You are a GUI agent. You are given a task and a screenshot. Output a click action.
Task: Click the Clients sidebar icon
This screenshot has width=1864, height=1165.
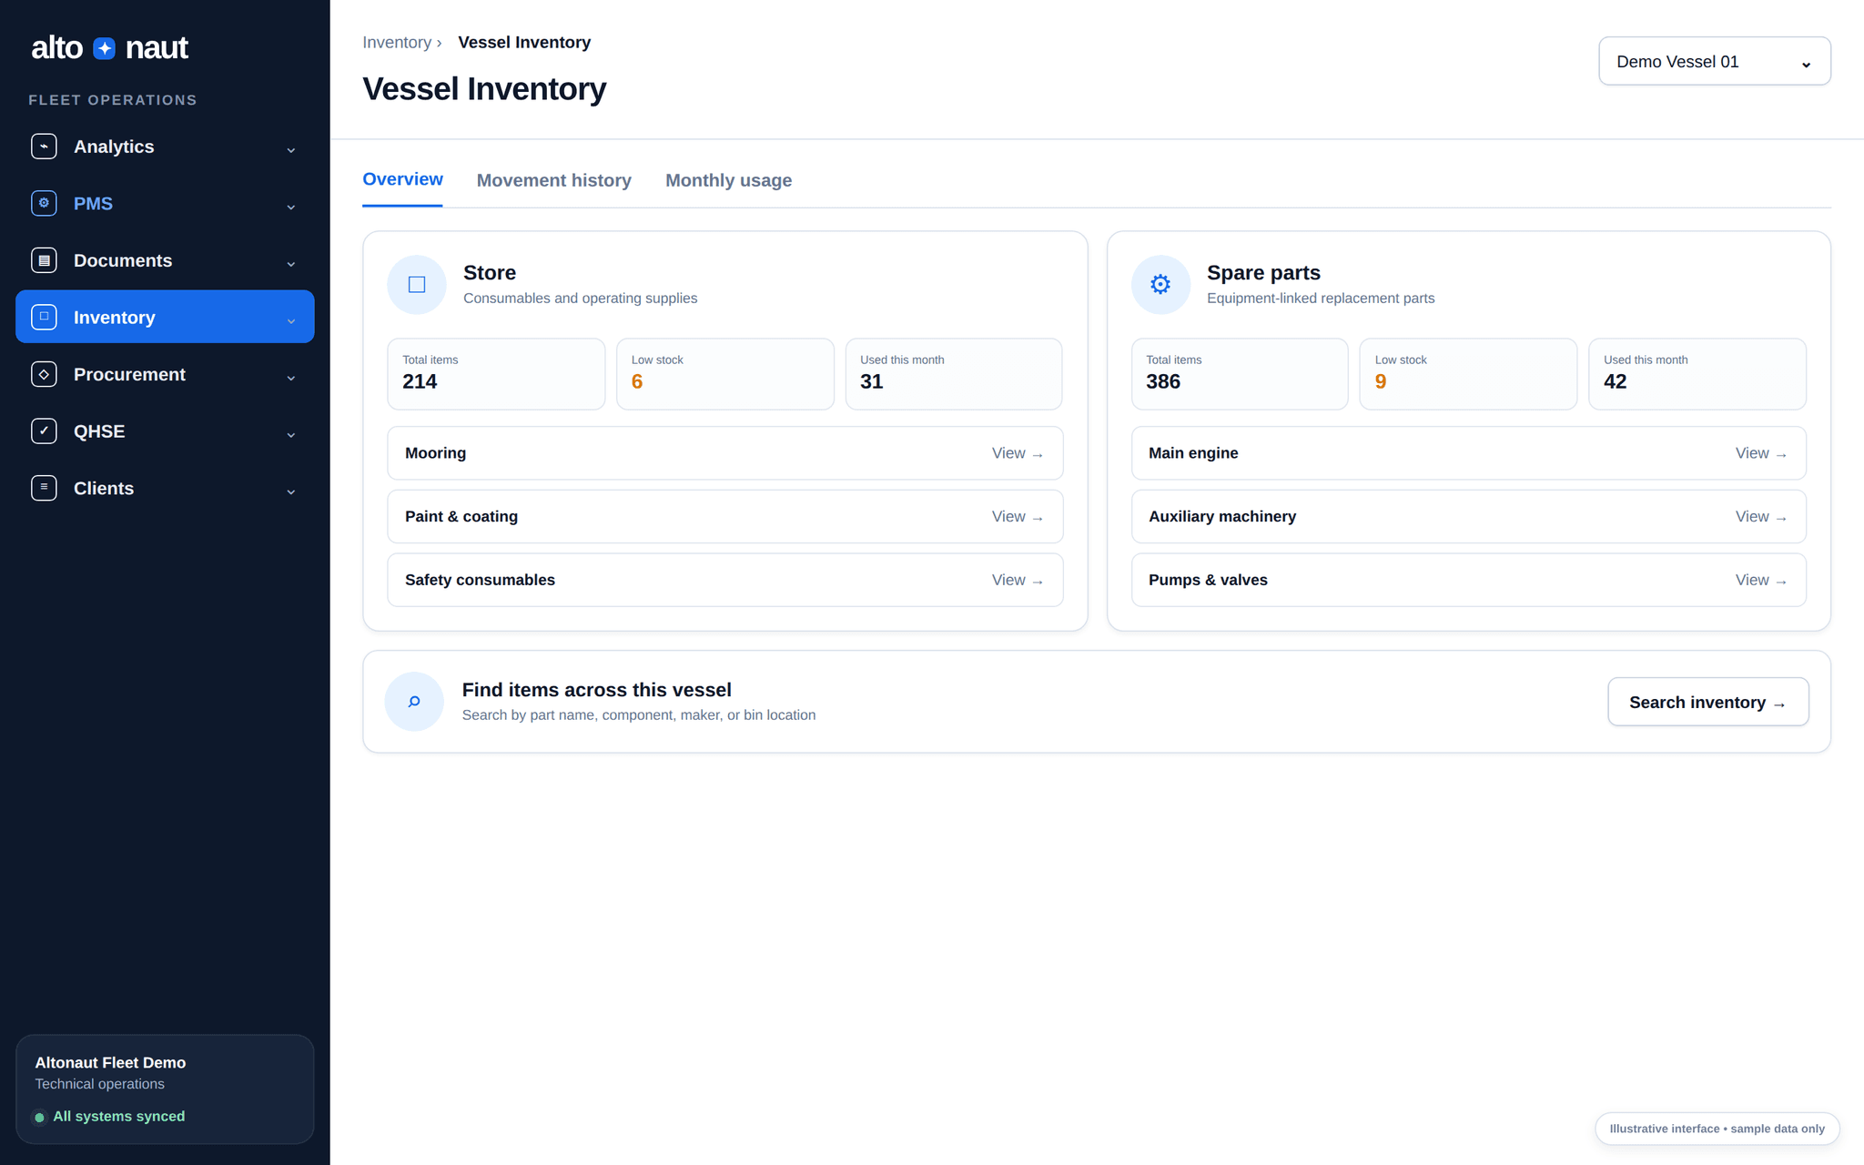click(x=44, y=488)
